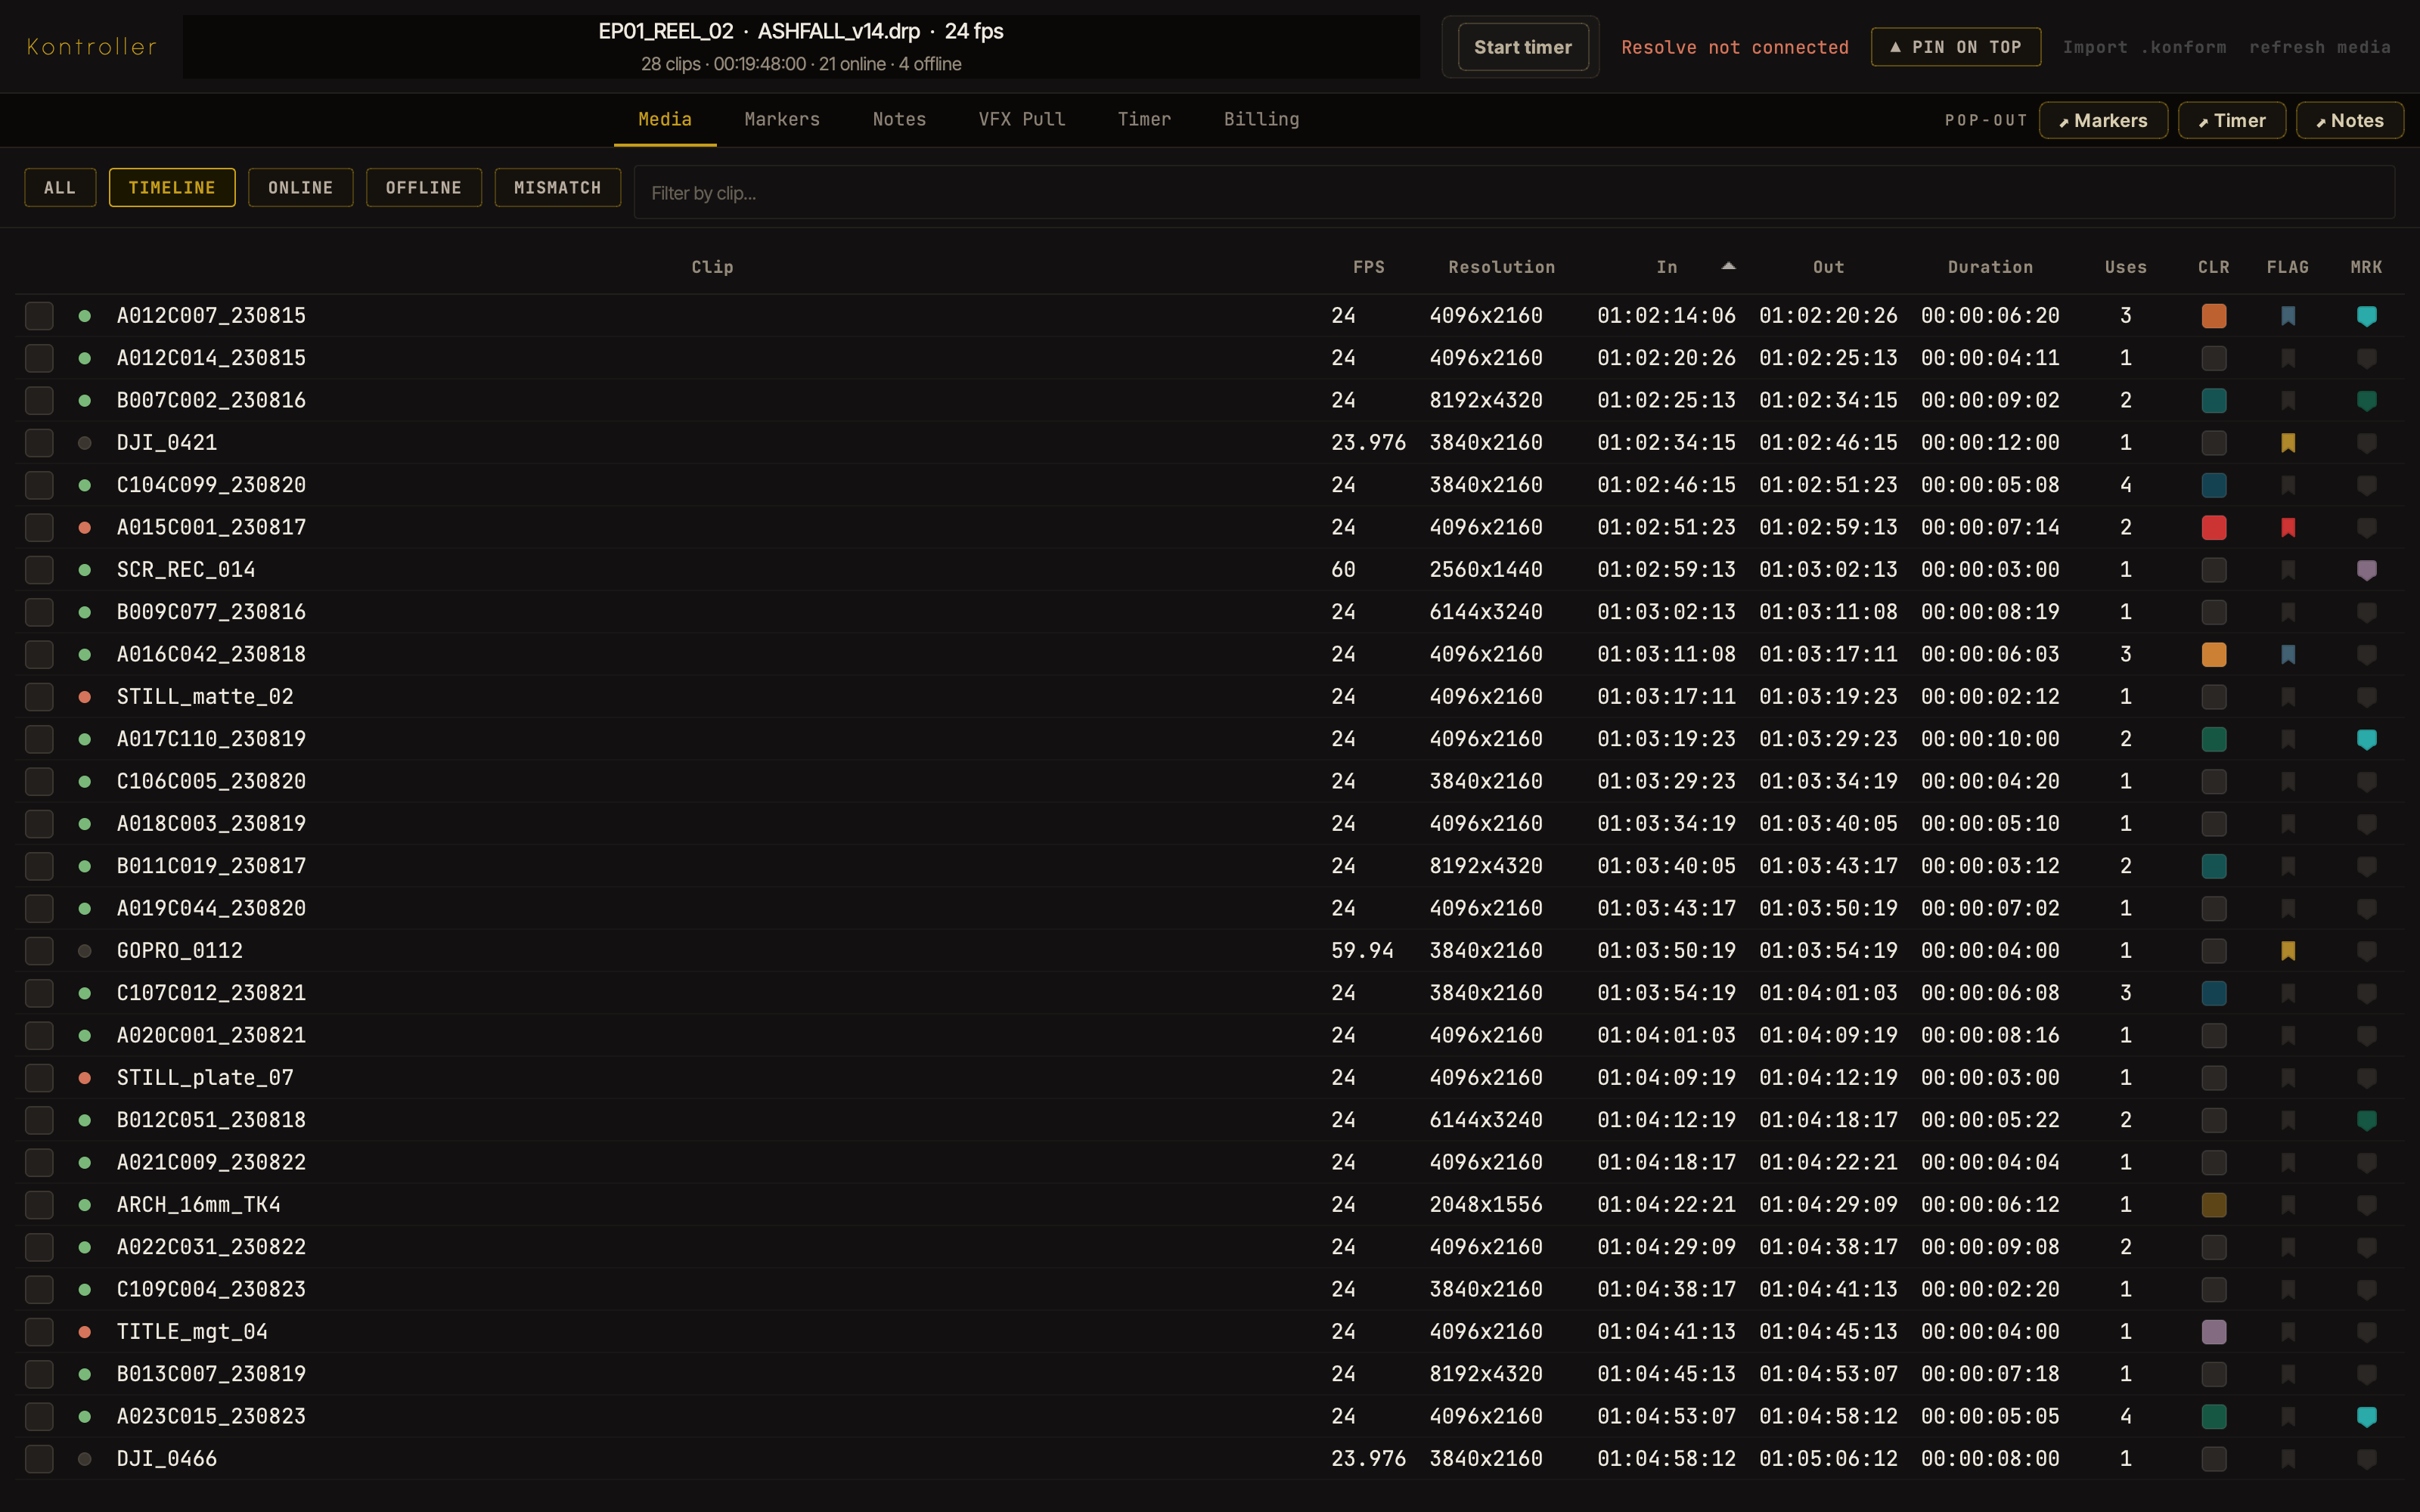This screenshot has width=2420, height=1512.
Task: Open the Timer tab
Action: coord(1144,119)
